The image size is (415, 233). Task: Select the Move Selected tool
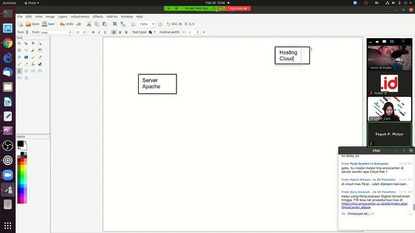pos(26,43)
